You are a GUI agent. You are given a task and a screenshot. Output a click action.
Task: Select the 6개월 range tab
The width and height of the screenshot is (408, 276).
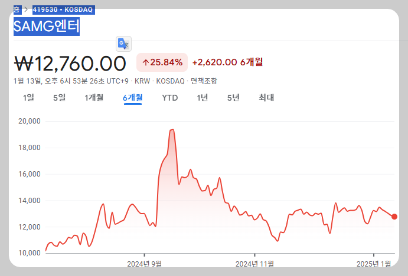[133, 98]
